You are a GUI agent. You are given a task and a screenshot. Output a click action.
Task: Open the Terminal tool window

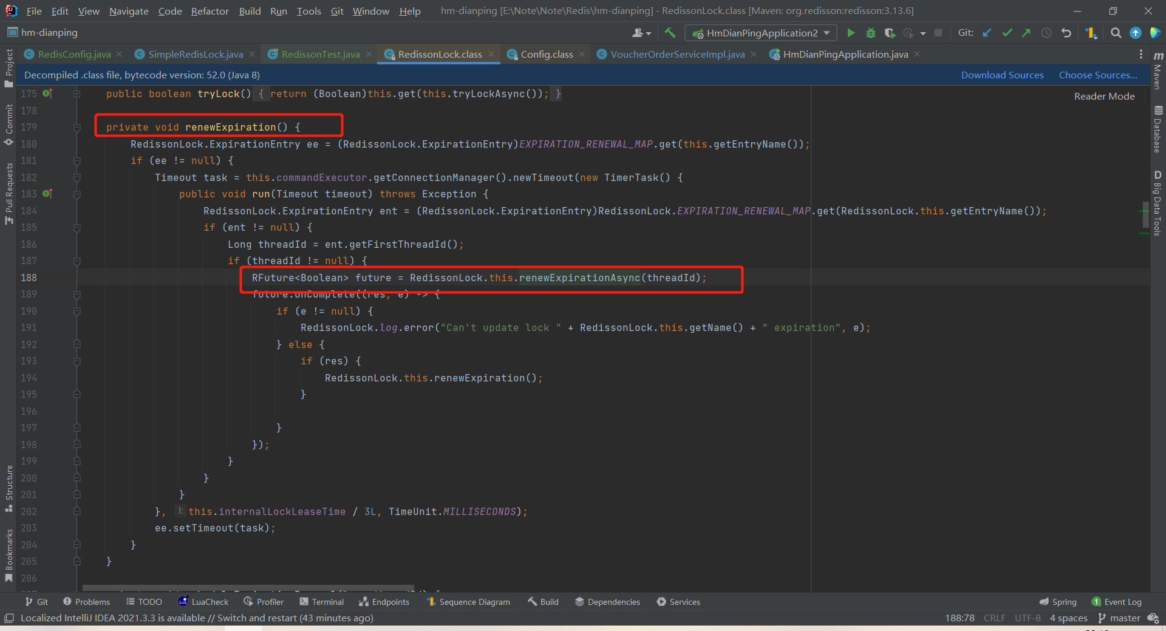click(321, 602)
